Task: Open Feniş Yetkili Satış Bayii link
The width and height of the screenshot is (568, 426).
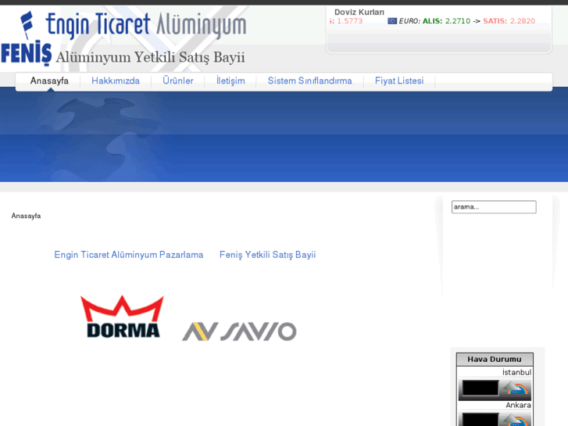Action: (x=268, y=255)
